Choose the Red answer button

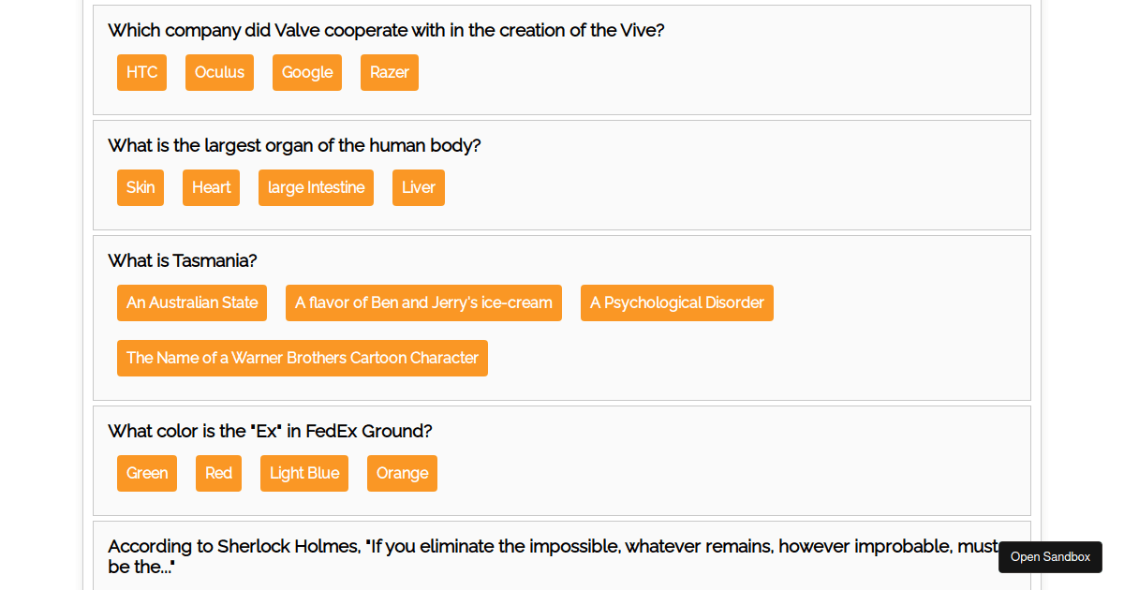click(218, 473)
